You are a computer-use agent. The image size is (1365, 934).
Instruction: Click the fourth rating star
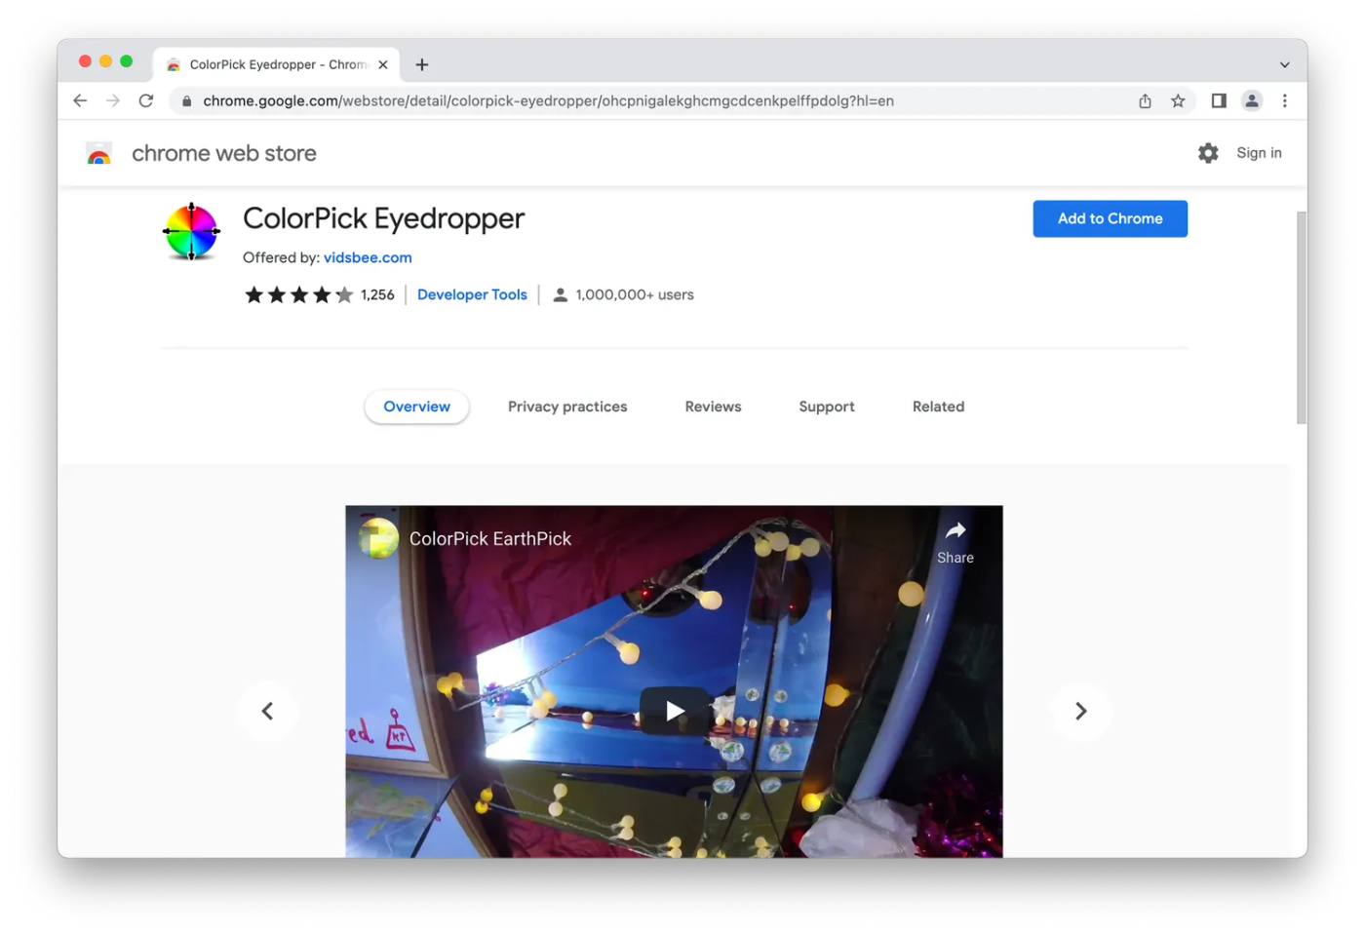click(x=323, y=293)
